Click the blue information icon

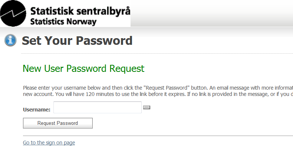click(10, 40)
